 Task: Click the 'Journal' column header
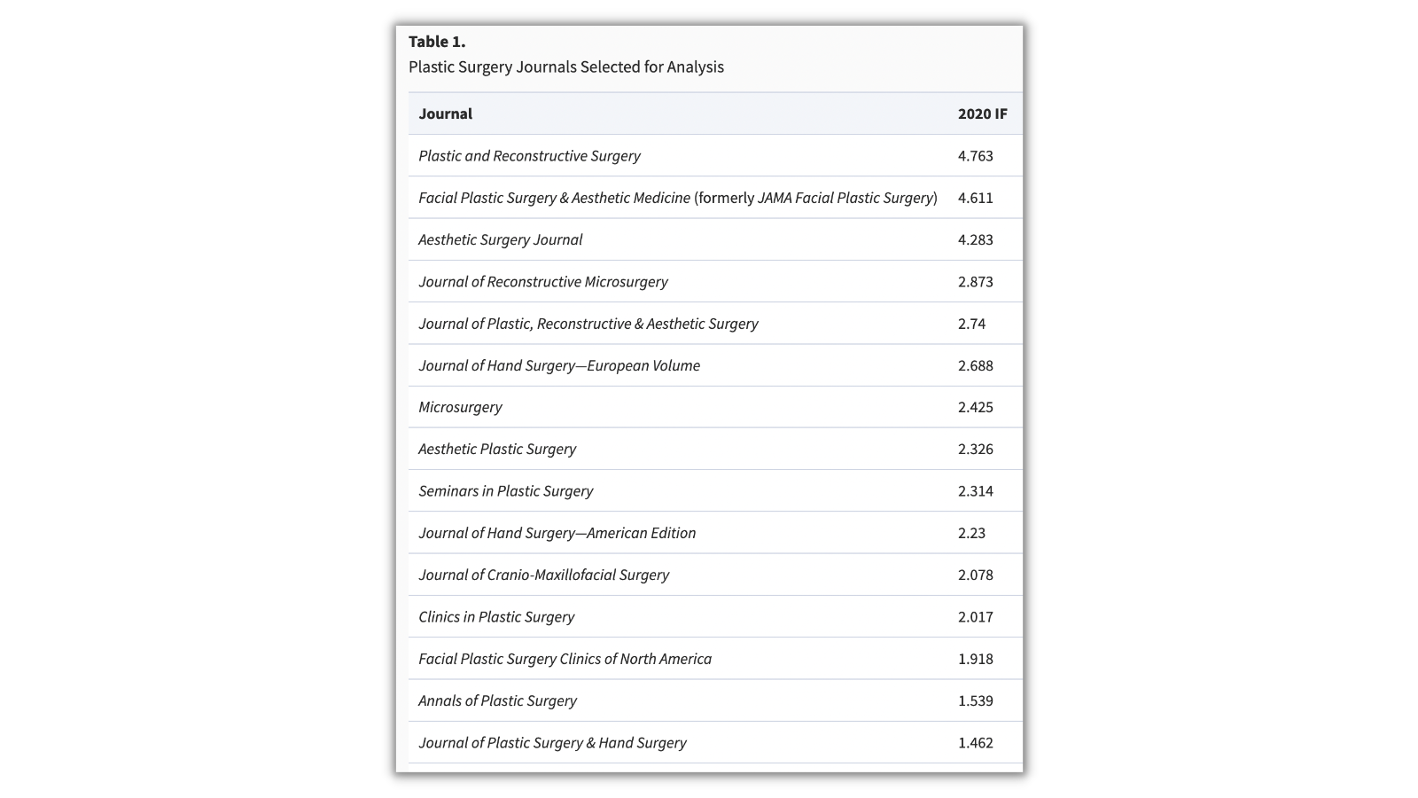446,113
